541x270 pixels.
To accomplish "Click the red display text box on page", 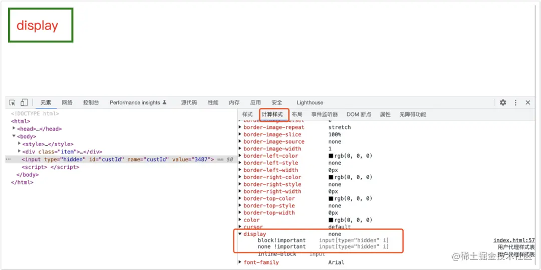I will 41,25.
